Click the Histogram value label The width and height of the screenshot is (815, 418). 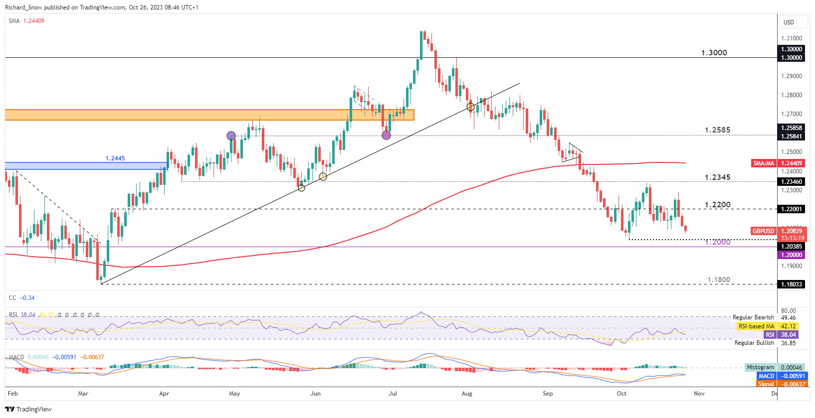[x=760, y=367]
